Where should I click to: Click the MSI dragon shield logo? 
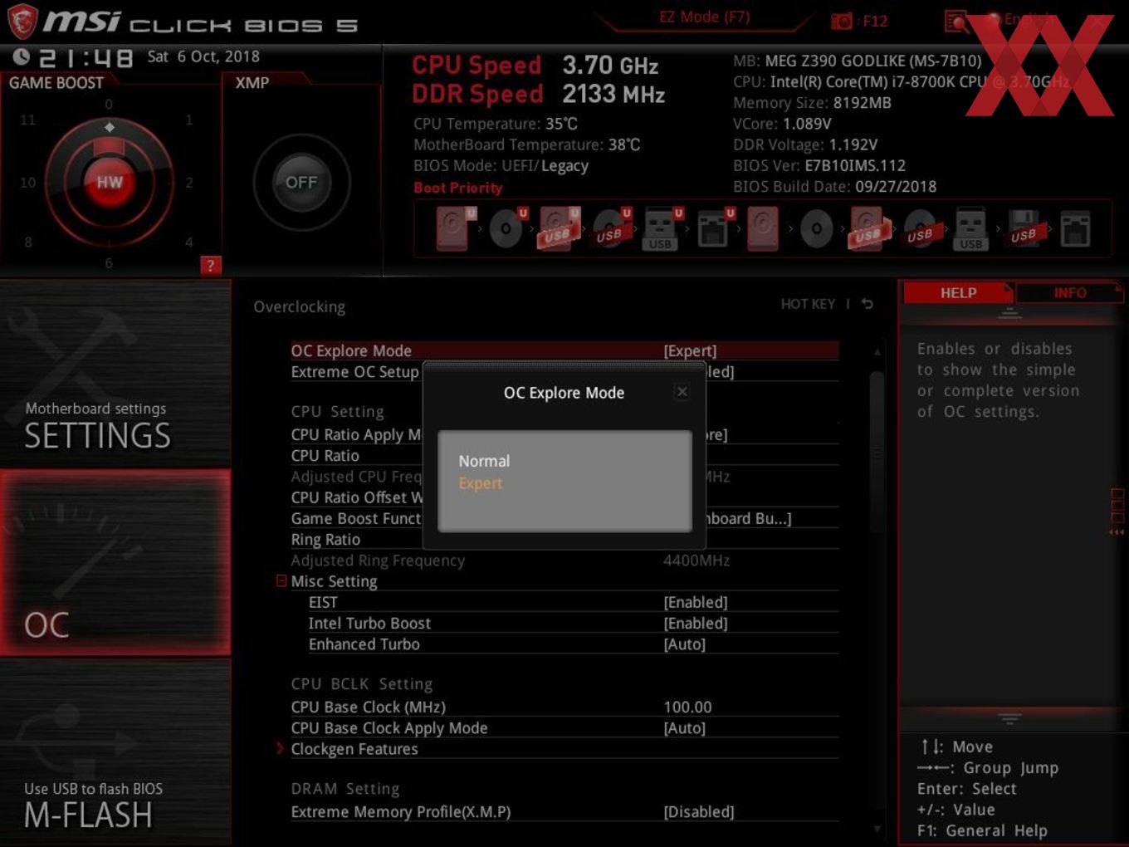click(x=22, y=21)
